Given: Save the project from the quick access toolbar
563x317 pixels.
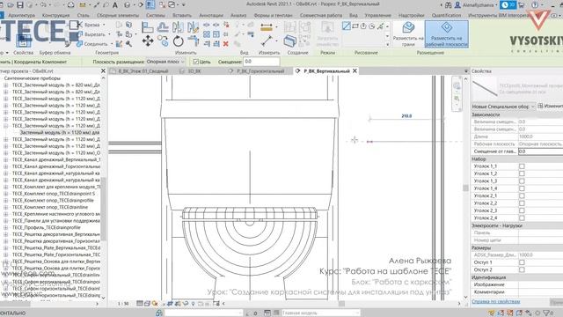Looking at the screenshot, I should pyautogui.click(x=20, y=5).
